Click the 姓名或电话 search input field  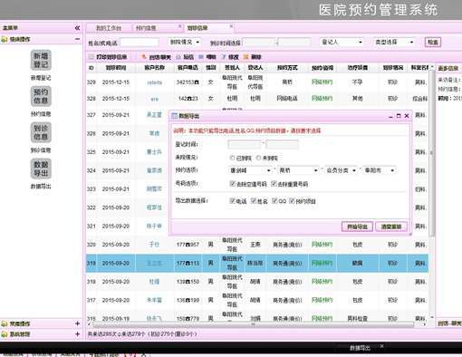tap(140, 43)
